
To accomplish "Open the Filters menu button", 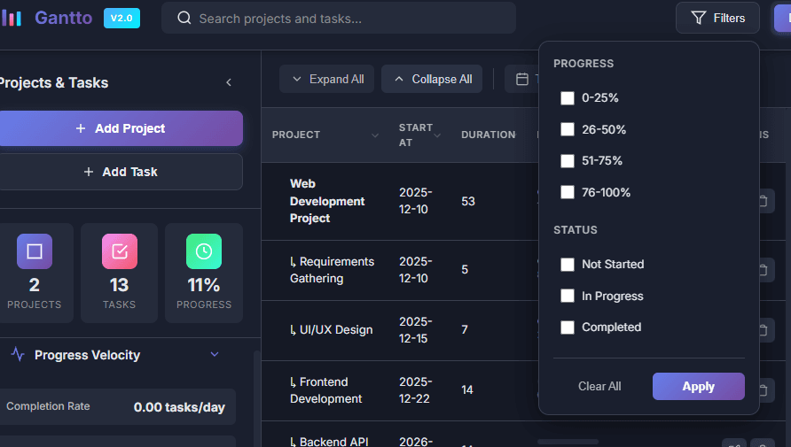I will [x=717, y=18].
